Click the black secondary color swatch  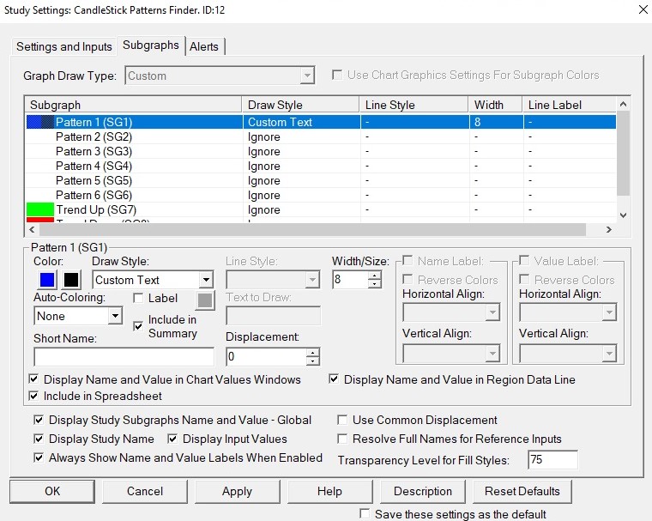(71, 280)
